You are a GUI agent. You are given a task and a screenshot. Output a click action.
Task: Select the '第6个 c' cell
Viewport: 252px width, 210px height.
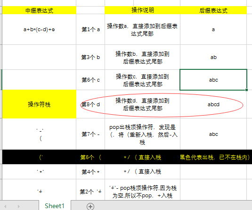pos(90,80)
